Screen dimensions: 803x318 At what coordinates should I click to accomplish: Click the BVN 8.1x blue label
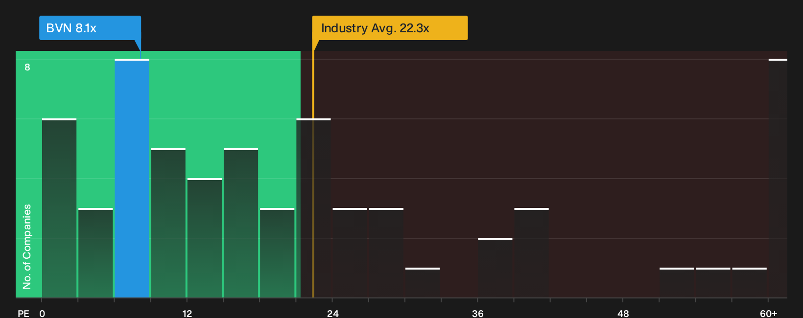(x=90, y=28)
